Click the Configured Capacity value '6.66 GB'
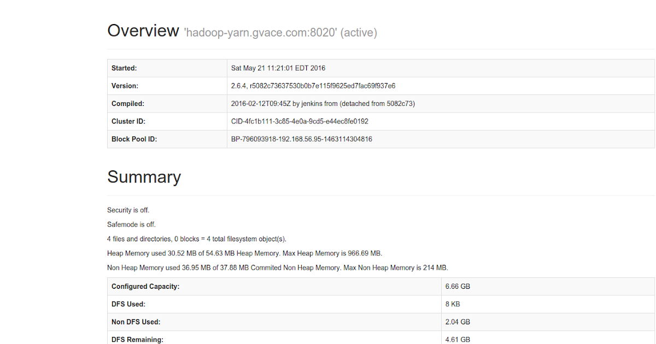 [456, 286]
